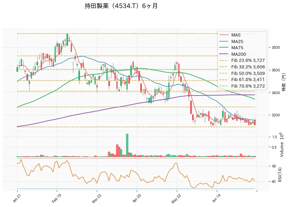Click the green MA75 color line in legend

coord(224,48)
